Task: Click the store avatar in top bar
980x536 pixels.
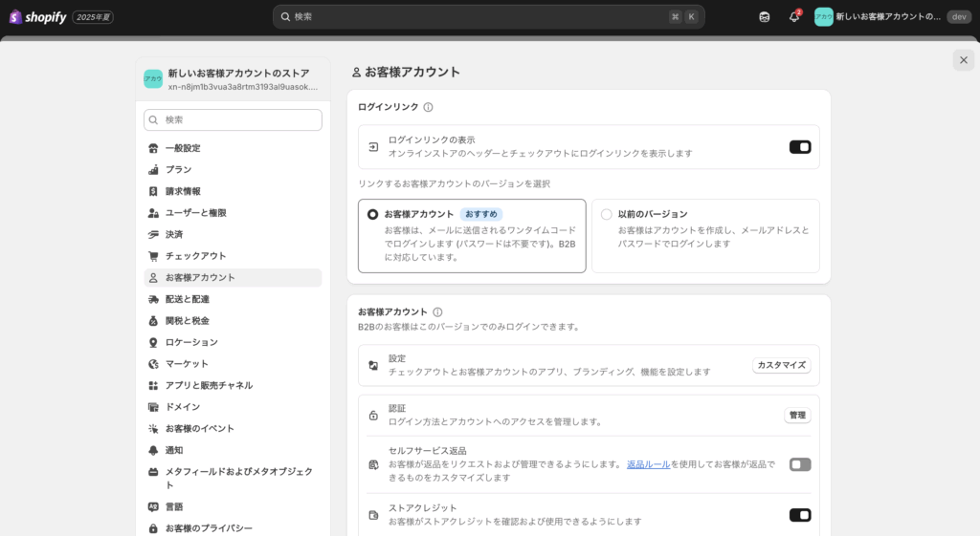Action: pyautogui.click(x=823, y=17)
